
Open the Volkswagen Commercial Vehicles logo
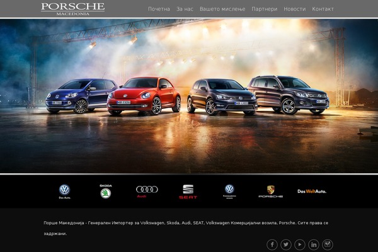[229, 192]
